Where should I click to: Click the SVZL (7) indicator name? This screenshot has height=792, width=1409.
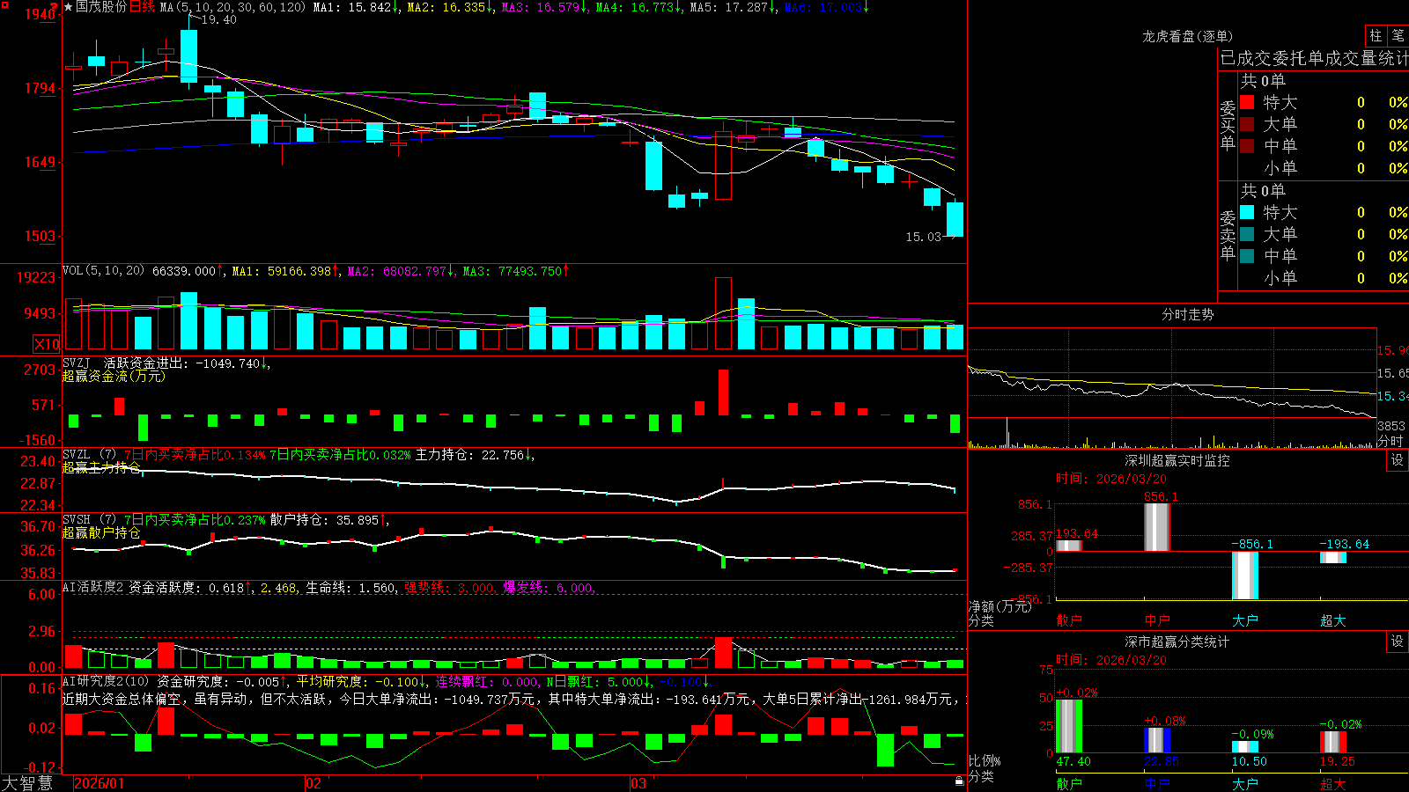(89, 454)
